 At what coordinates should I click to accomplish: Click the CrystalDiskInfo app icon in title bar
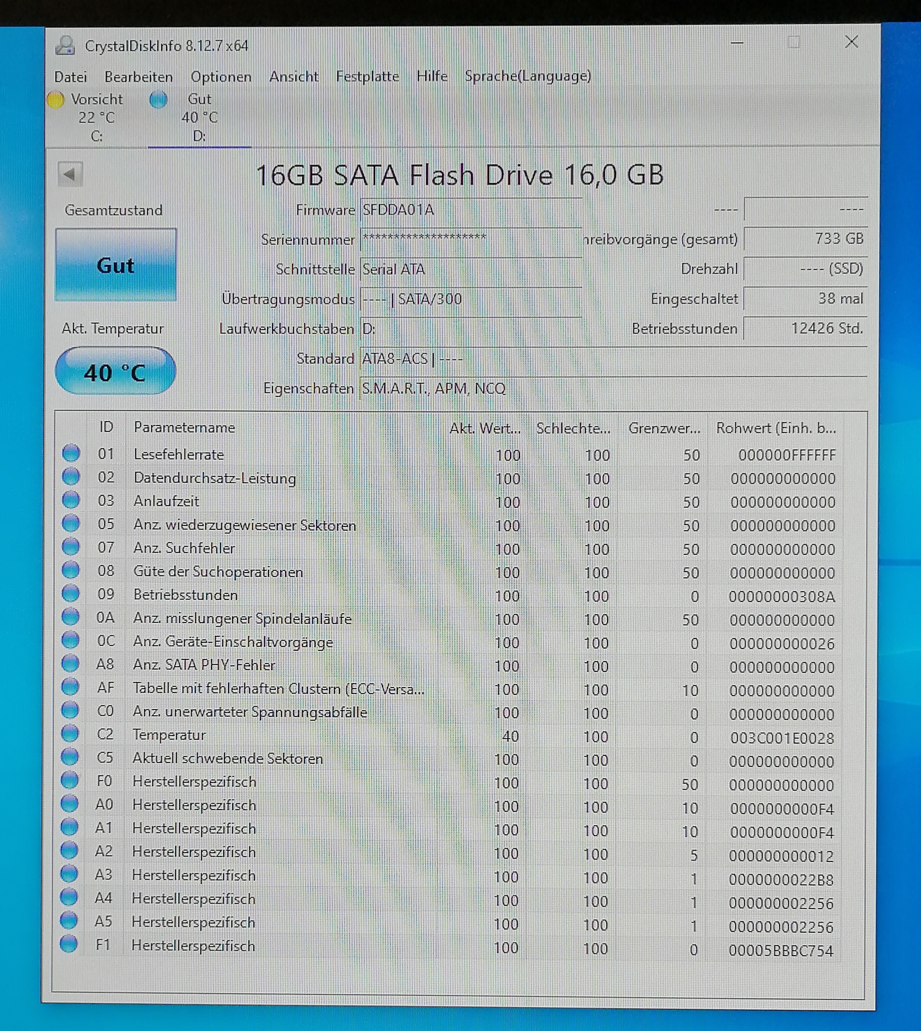pyautogui.click(x=66, y=46)
